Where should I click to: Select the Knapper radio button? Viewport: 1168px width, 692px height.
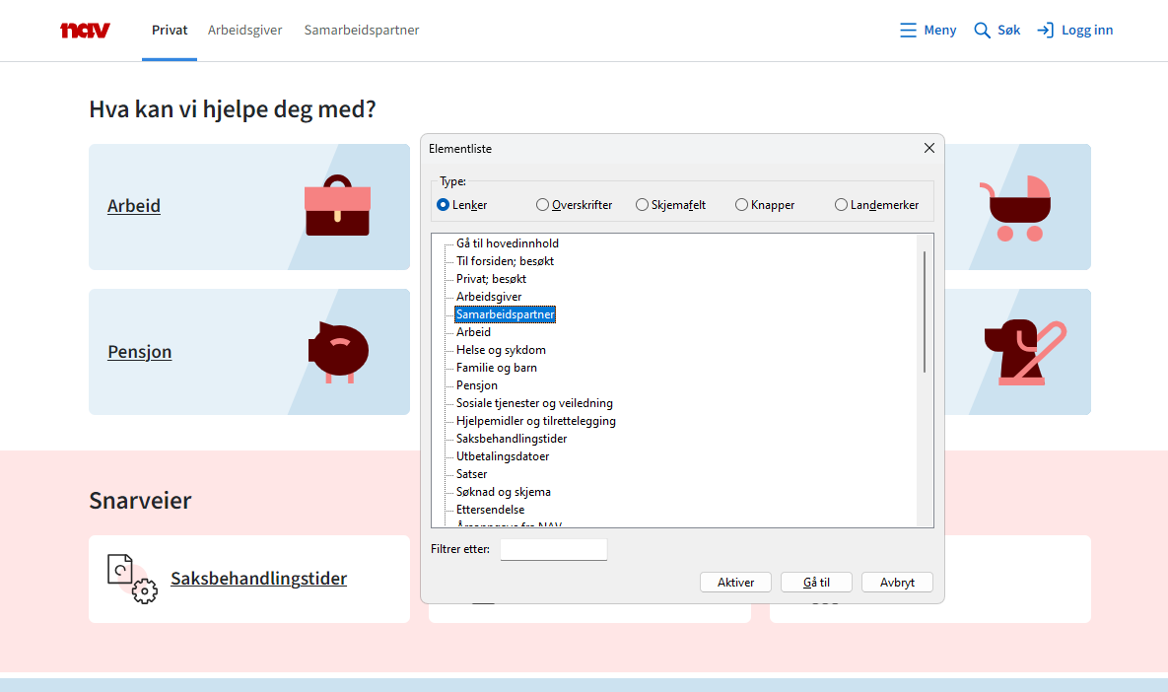coord(741,205)
